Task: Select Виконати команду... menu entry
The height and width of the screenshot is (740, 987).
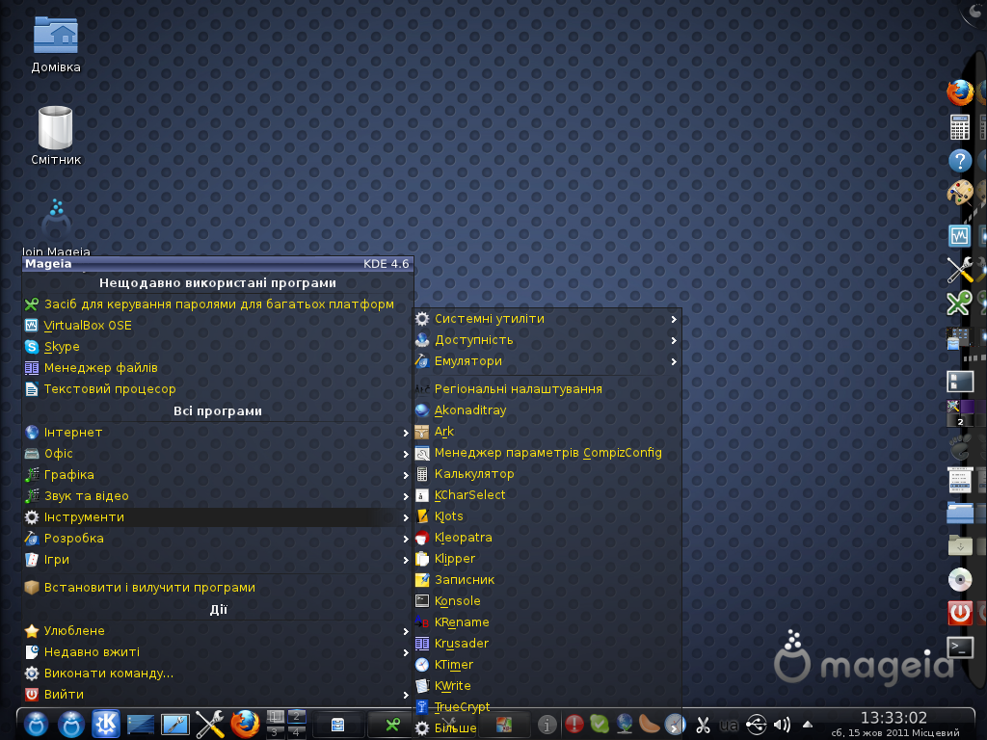Action: click(x=217, y=674)
